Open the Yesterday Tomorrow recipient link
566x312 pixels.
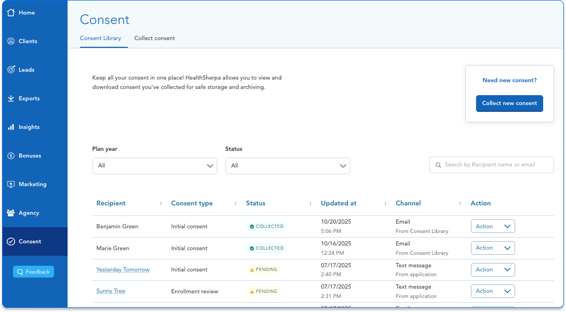(x=123, y=269)
